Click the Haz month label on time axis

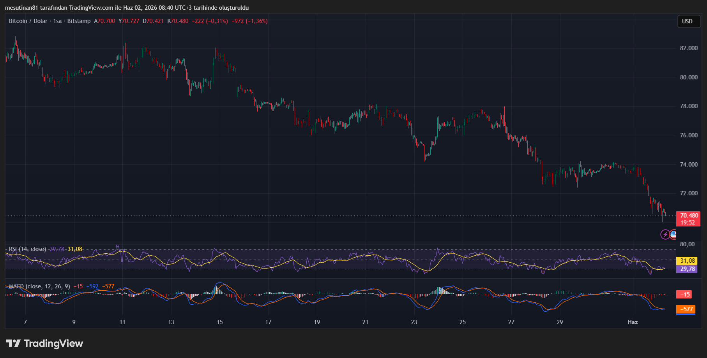(x=633, y=322)
